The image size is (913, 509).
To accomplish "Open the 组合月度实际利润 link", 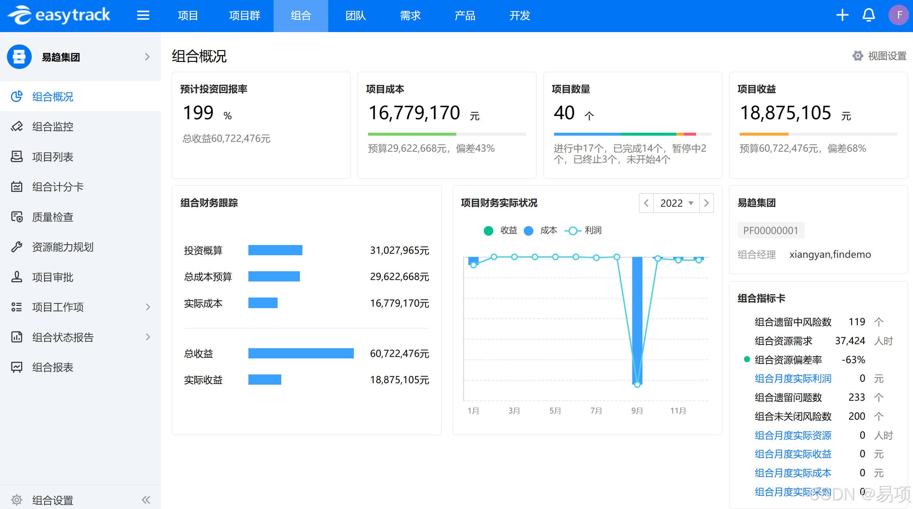I will 793,378.
